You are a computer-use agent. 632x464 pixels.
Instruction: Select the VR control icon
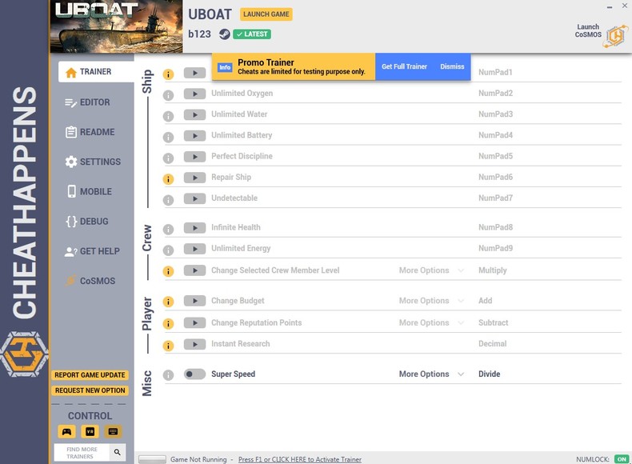point(90,432)
